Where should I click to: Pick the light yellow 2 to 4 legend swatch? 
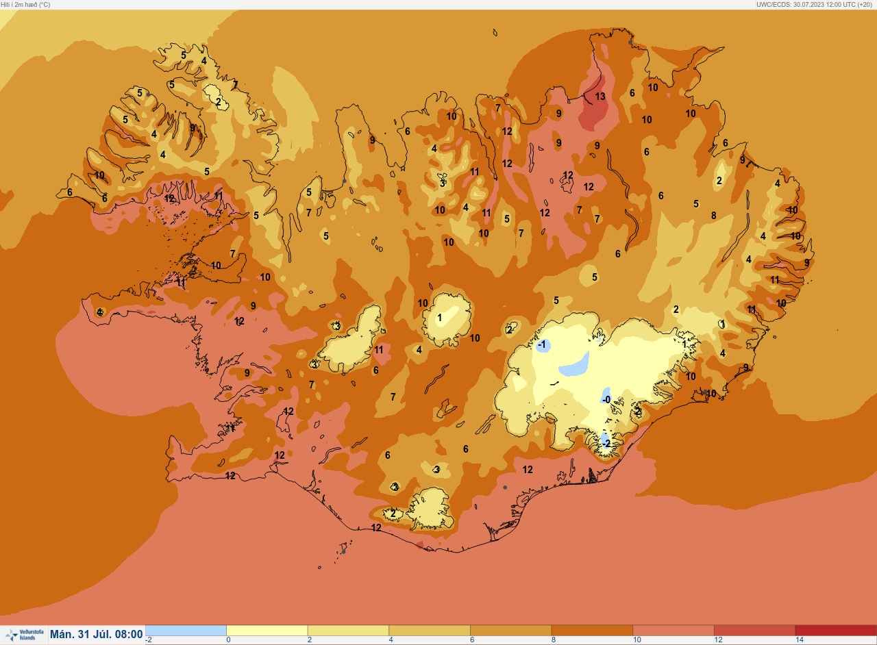348,631
